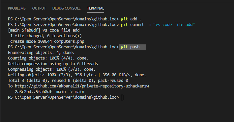Click the Compressing objects output line
234x122 pixels.
[x=52, y=69]
